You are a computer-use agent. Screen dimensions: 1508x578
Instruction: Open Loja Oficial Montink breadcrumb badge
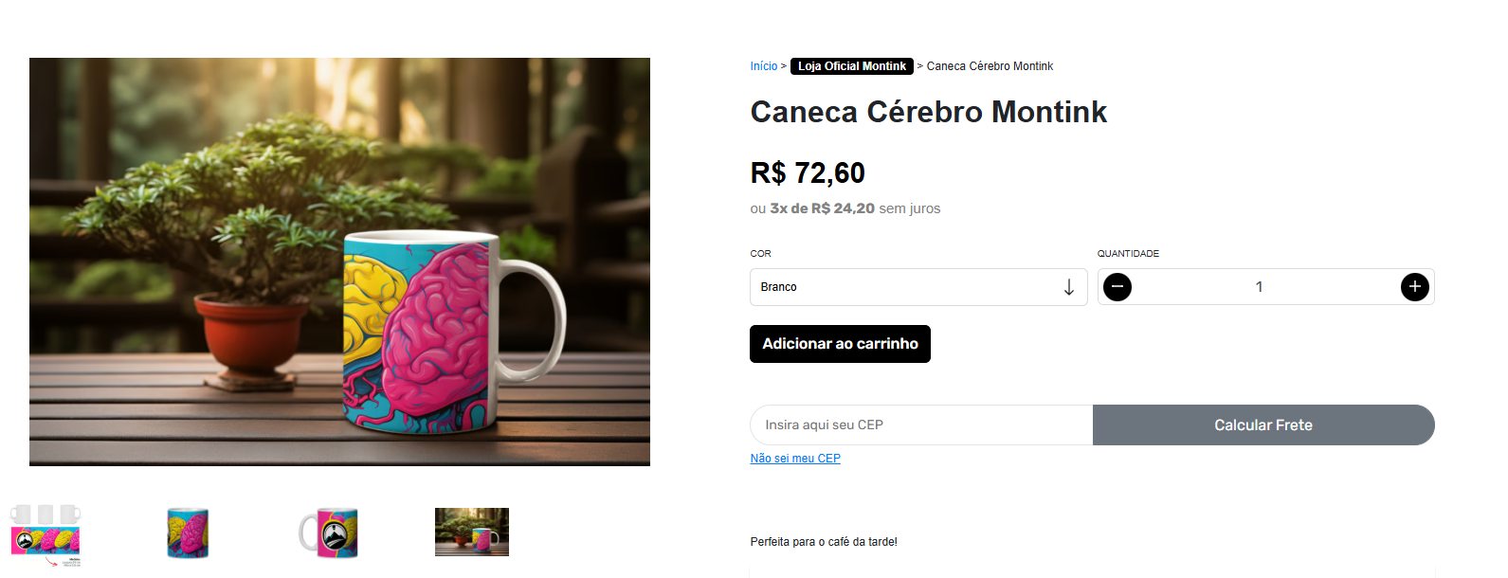851,66
